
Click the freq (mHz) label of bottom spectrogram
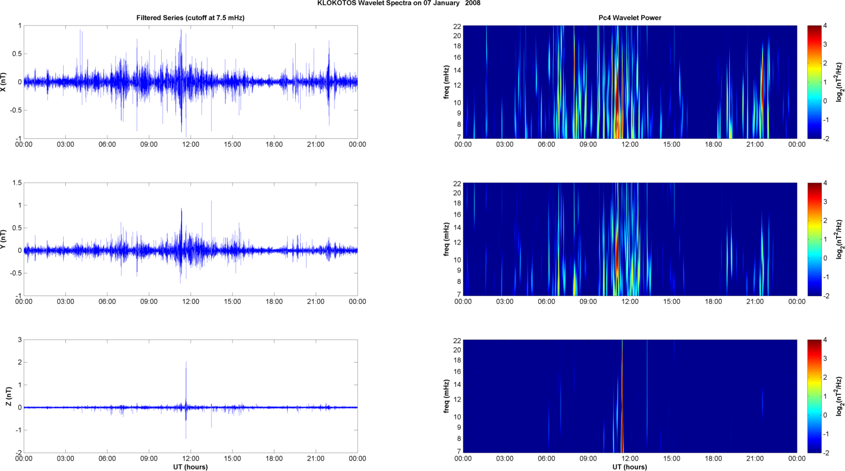(x=446, y=396)
